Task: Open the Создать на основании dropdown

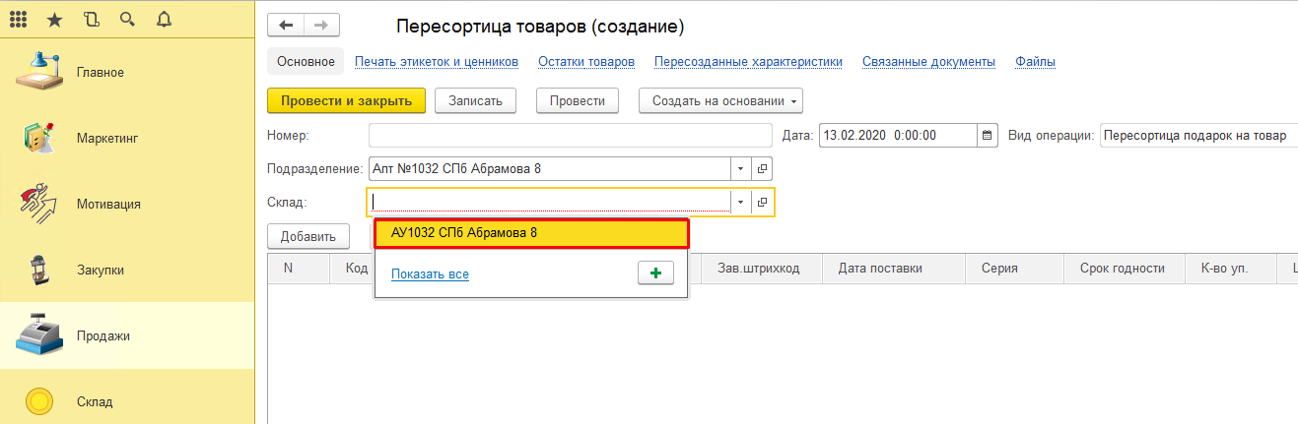Action: click(x=720, y=100)
